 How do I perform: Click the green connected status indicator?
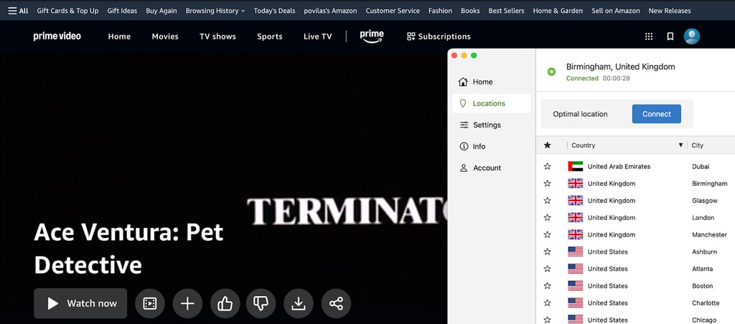coord(551,72)
